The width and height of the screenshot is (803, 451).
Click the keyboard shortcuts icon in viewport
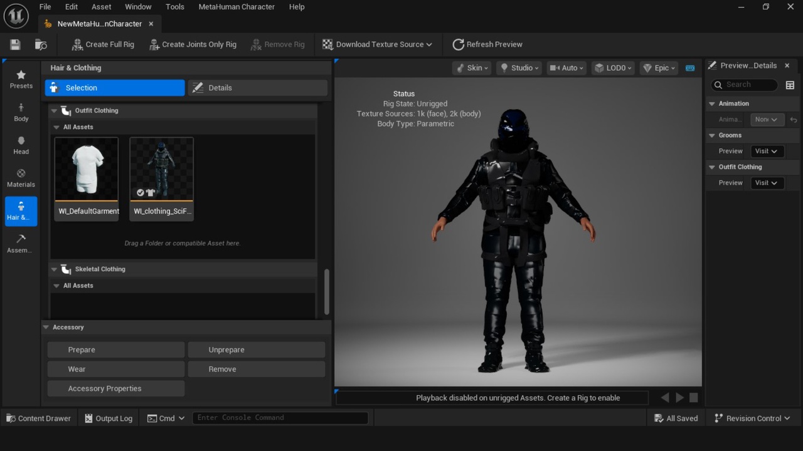pyautogui.click(x=690, y=68)
